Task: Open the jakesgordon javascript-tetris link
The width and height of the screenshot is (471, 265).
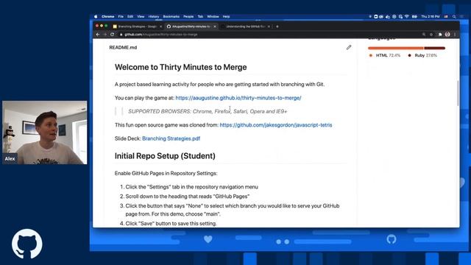Action: point(276,125)
